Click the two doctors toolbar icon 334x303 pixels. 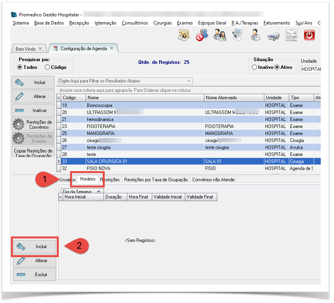point(220,36)
